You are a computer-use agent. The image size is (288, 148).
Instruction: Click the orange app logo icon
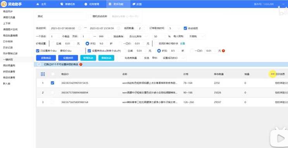[4, 4]
